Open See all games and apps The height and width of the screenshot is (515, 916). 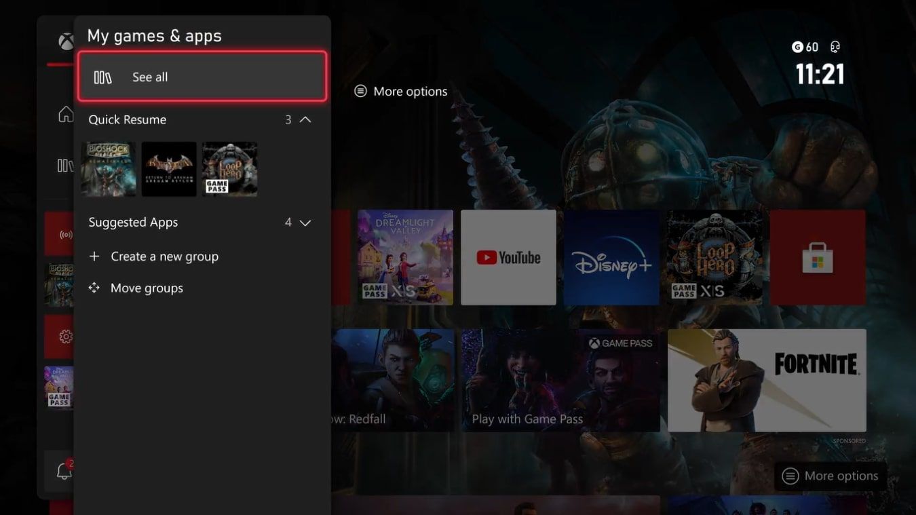202,77
